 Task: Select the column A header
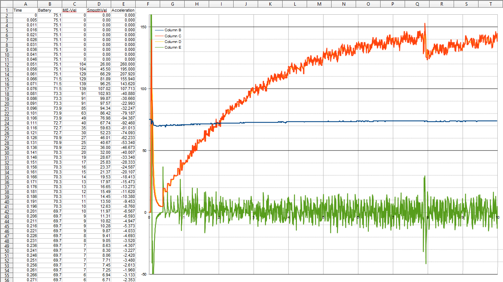tap(25, 3)
